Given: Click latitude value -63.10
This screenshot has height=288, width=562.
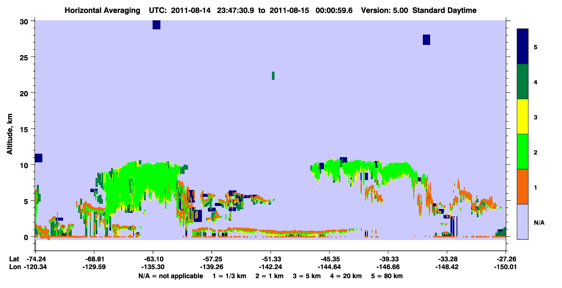Looking at the screenshot, I should click(x=153, y=259).
